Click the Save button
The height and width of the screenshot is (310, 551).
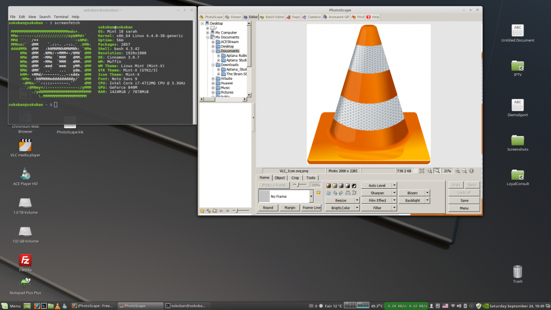[x=464, y=200]
